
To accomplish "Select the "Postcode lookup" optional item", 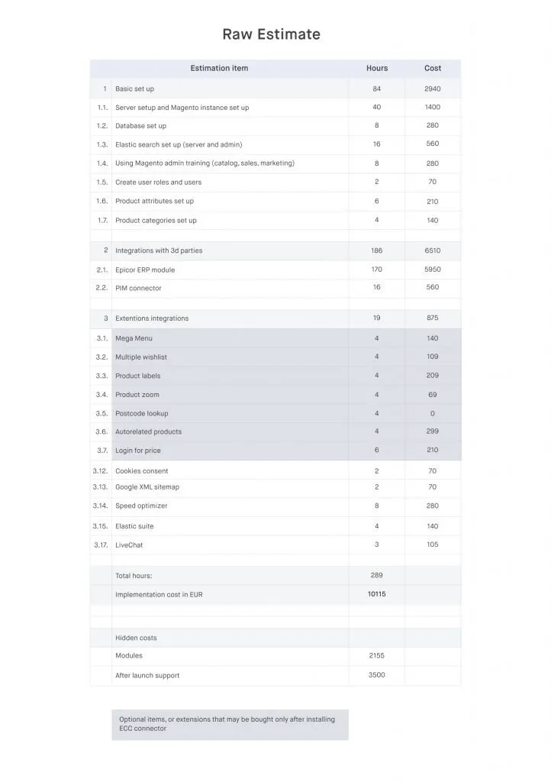I will [x=141, y=413].
